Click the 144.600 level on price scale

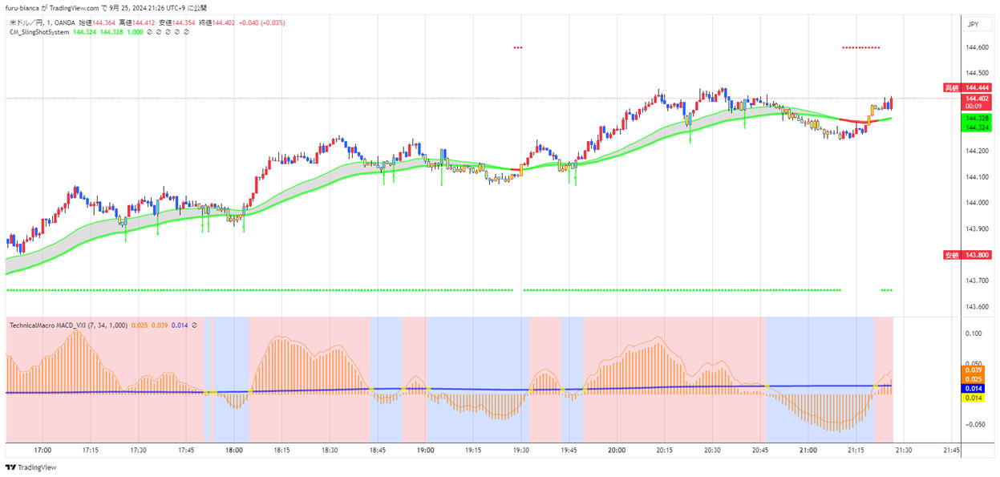pos(977,47)
